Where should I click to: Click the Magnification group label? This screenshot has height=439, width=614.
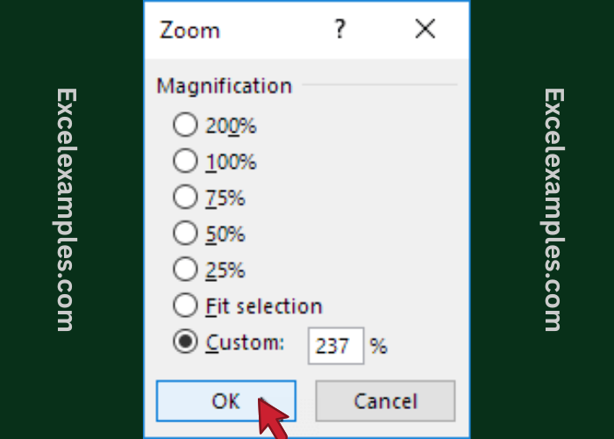pyautogui.click(x=224, y=86)
